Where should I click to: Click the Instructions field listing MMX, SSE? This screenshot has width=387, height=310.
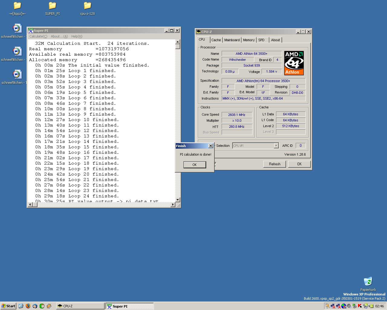point(263,98)
